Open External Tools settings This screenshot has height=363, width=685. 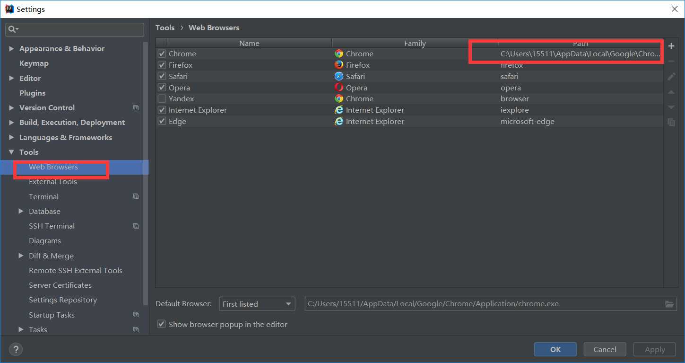tap(53, 182)
